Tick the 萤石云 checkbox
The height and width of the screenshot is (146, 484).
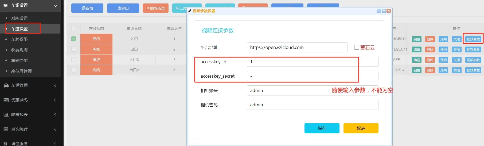pyautogui.click(x=356, y=47)
